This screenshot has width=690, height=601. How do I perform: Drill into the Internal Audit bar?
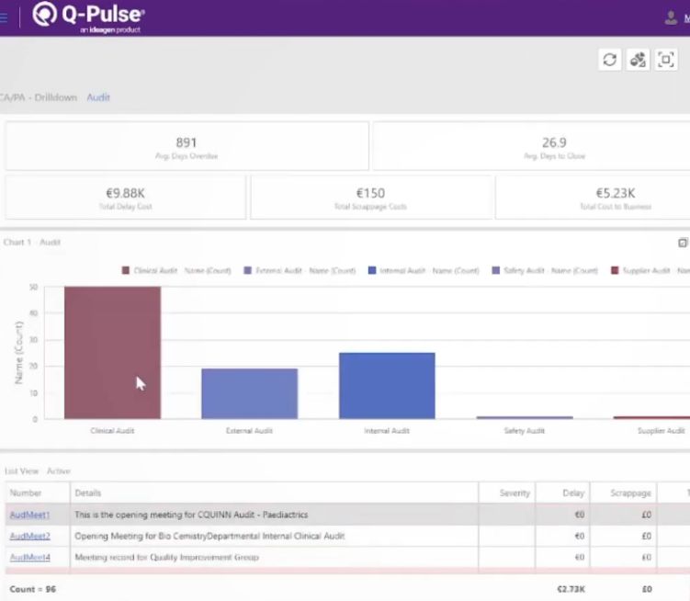[x=387, y=386]
